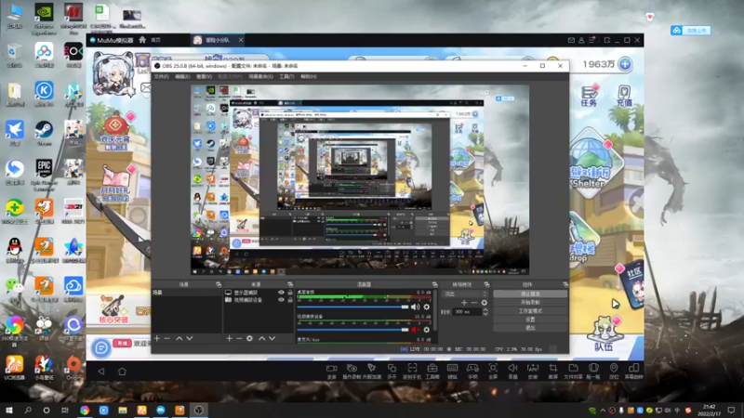This screenshot has width=744, height=418.
Task: Open source properties gear in sources panel
Action: (249, 338)
